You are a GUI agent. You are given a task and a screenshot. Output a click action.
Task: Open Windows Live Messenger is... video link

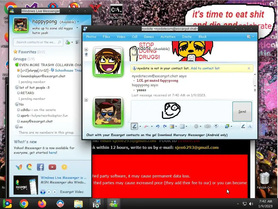[x=64, y=177]
